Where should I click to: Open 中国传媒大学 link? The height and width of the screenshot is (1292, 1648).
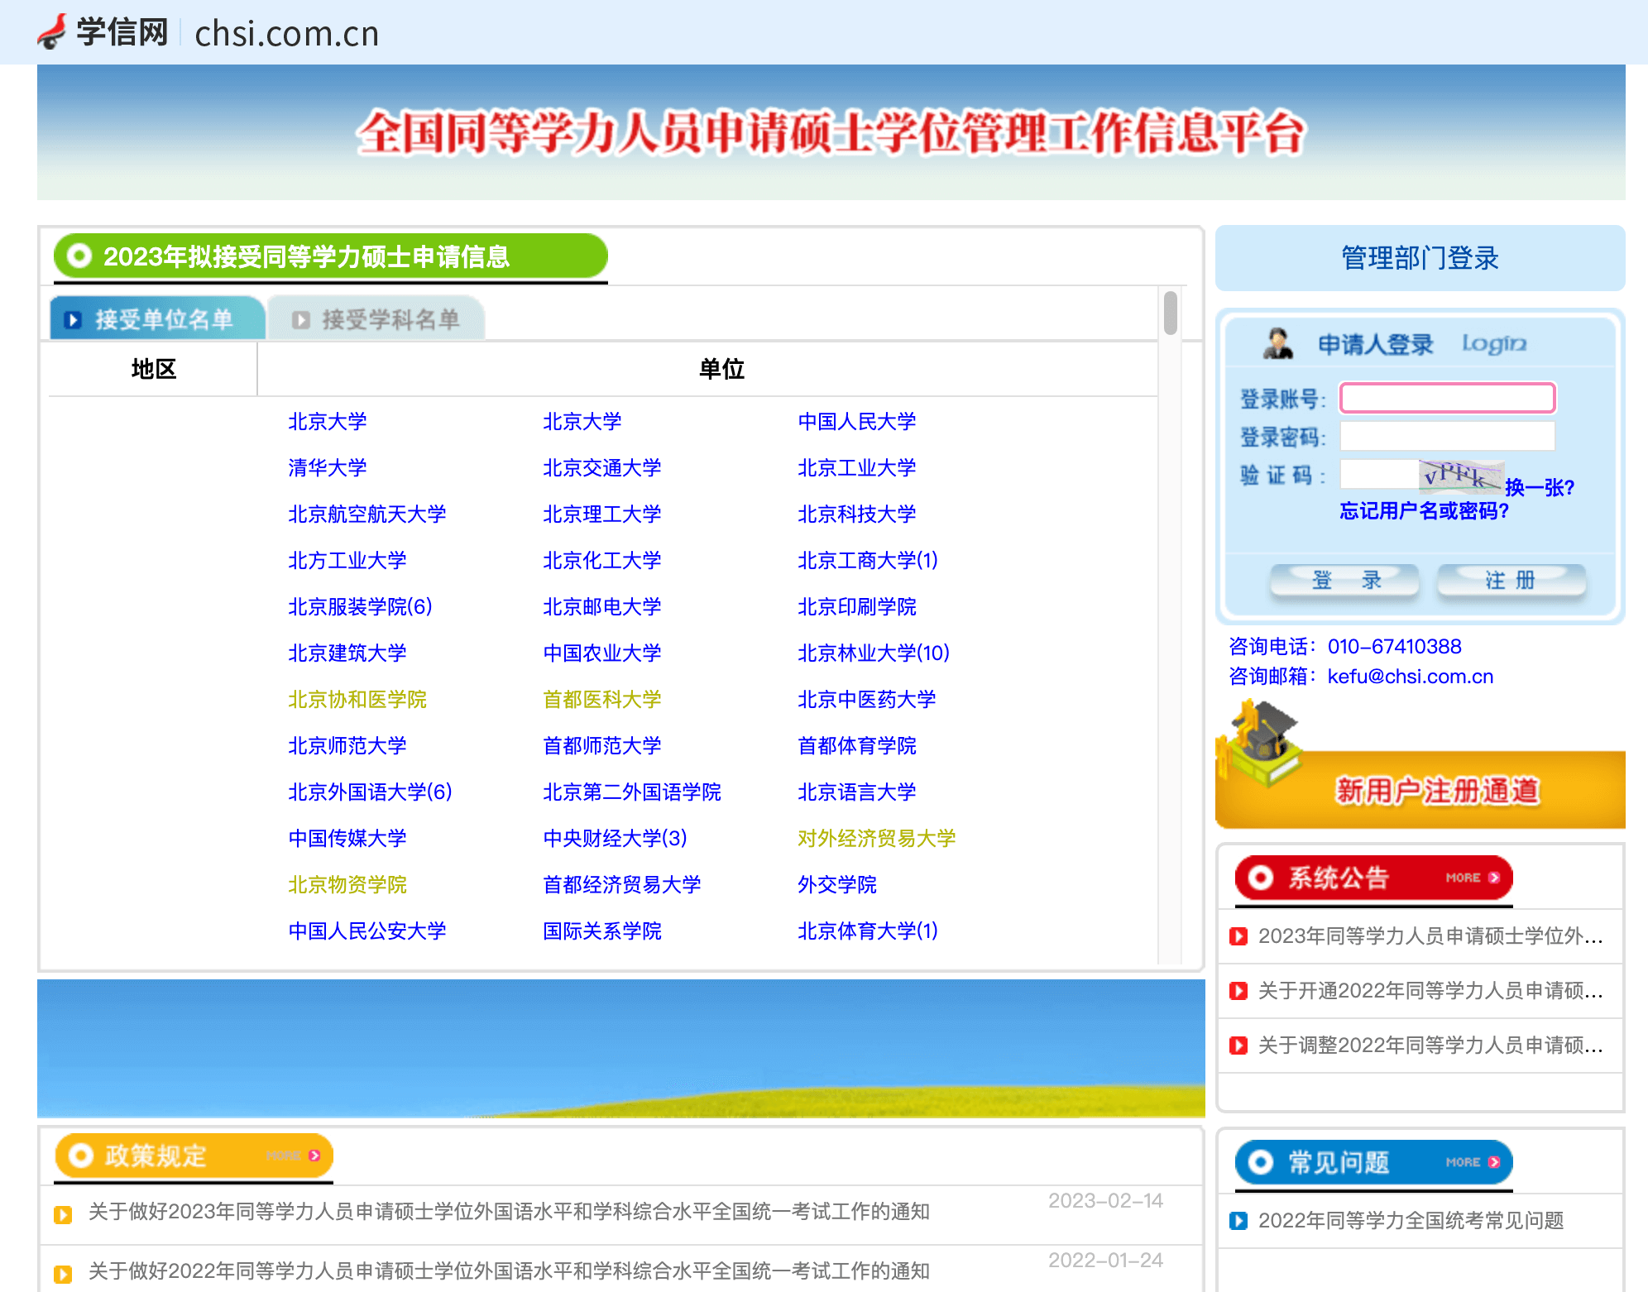[x=347, y=839]
